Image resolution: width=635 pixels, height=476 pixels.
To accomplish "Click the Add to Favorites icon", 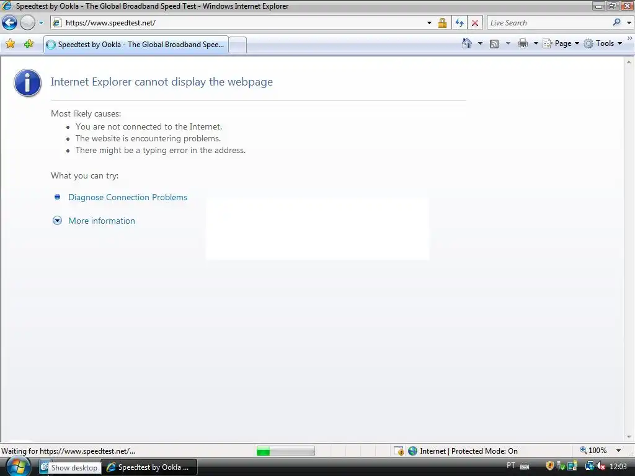I will [29, 44].
